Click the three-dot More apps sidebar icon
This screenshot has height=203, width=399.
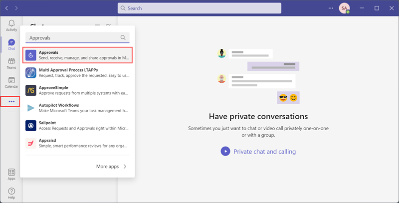pyautogui.click(x=11, y=102)
